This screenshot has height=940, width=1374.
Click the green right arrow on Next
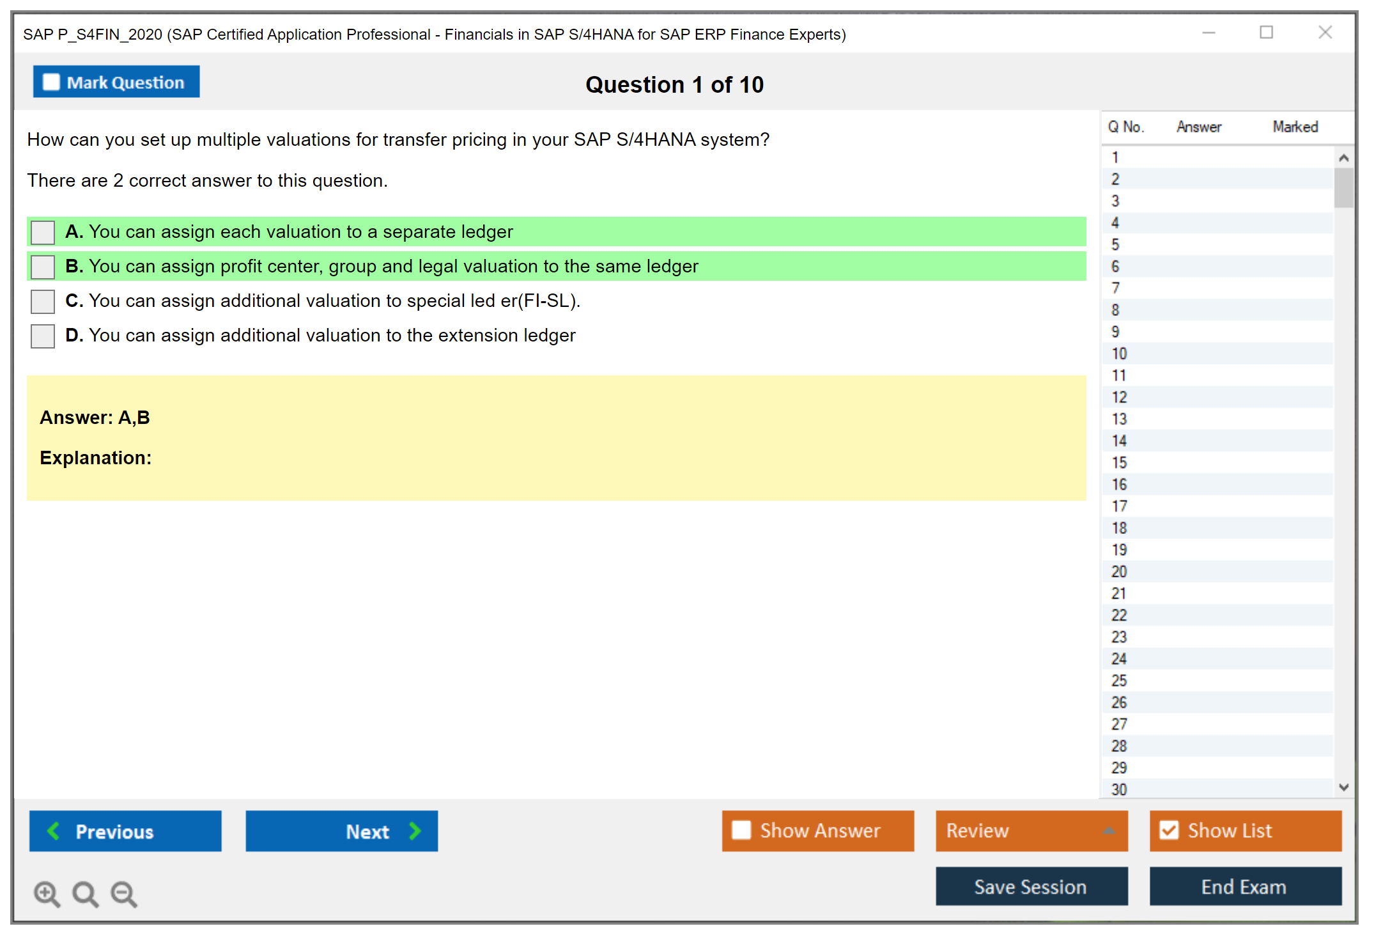(x=415, y=831)
